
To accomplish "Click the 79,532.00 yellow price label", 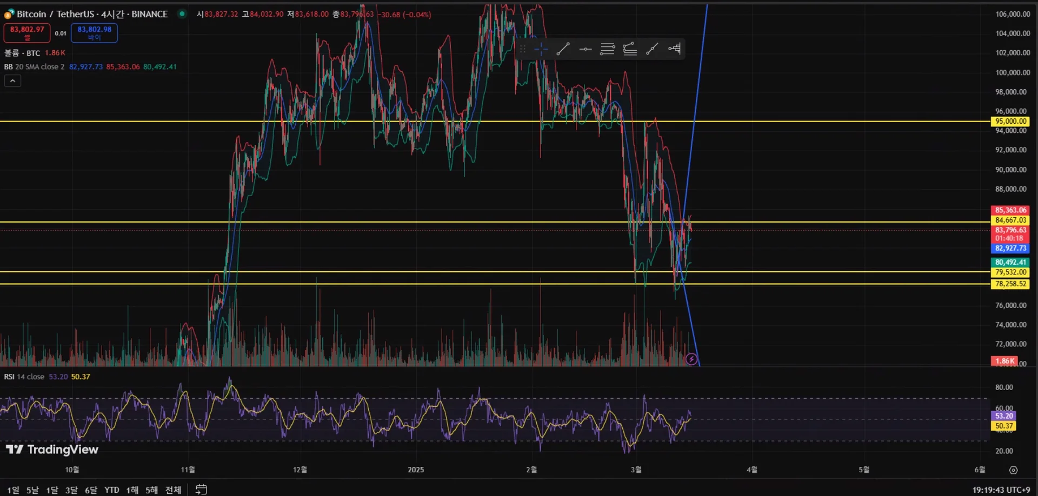I will 1010,272.
